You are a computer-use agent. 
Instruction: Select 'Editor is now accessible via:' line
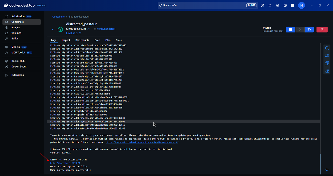point(69,160)
